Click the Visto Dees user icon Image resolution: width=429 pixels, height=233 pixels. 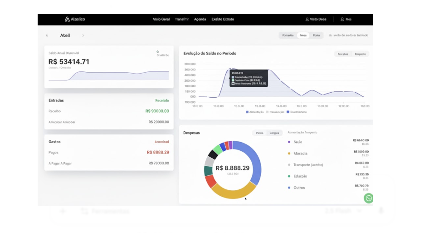307,20
